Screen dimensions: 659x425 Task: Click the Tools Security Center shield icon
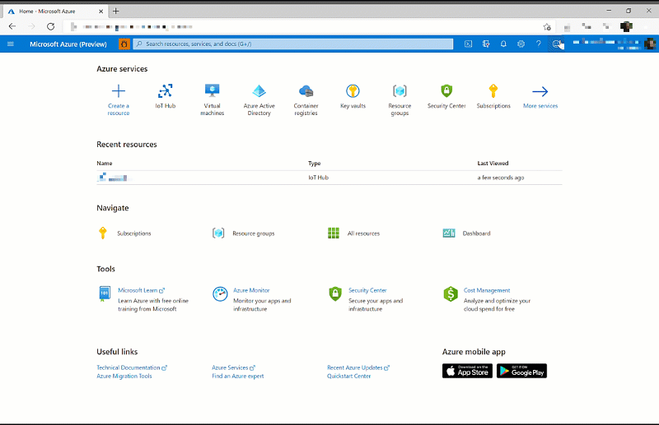[x=335, y=293]
